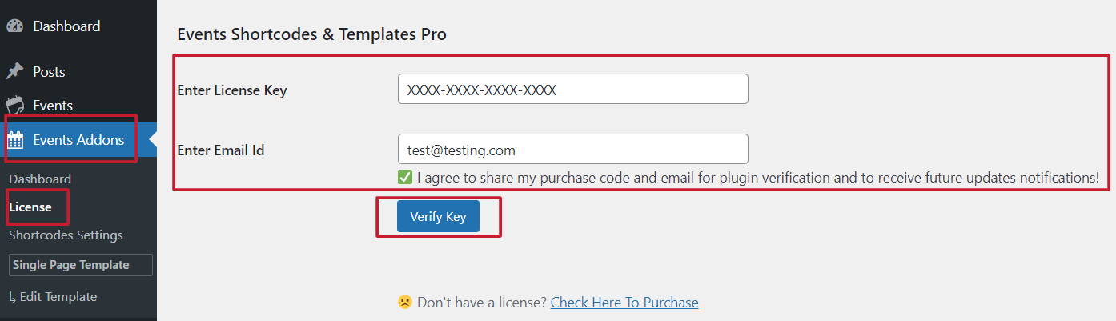Click the sad face emoji icon
The width and height of the screenshot is (1116, 321).
tap(405, 303)
